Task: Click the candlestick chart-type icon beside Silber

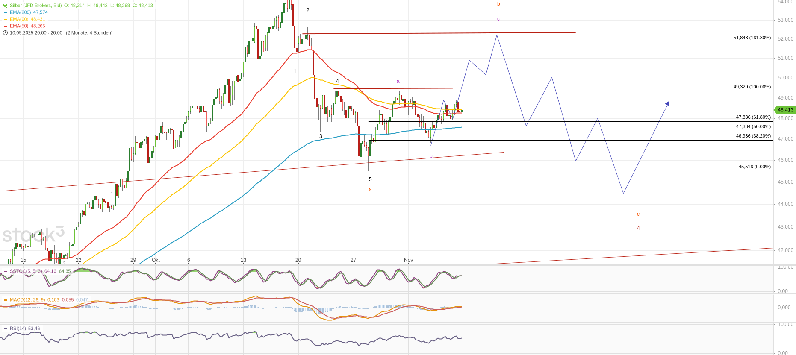Action: (5, 6)
